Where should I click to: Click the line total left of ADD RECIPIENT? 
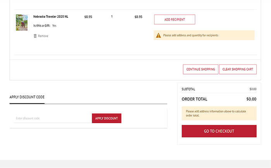(x=138, y=17)
